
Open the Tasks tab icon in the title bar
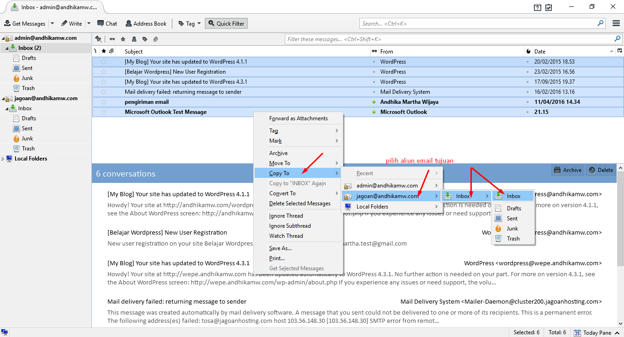point(549,7)
